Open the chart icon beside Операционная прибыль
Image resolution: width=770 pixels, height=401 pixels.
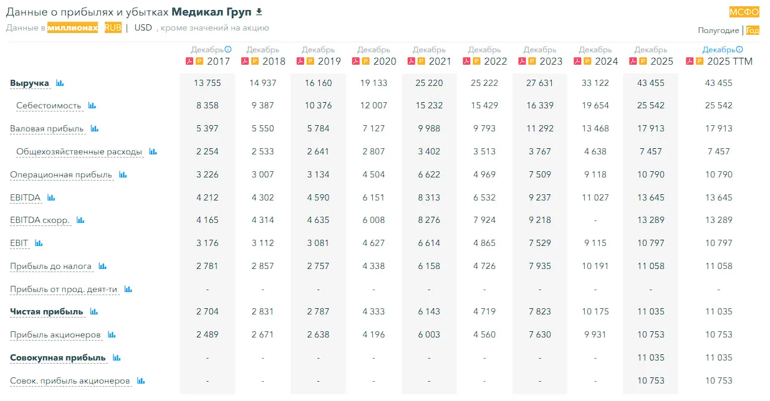[x=123, y=175]
